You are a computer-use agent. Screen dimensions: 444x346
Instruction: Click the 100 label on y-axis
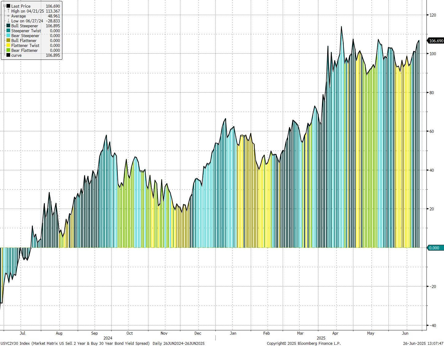433,54
